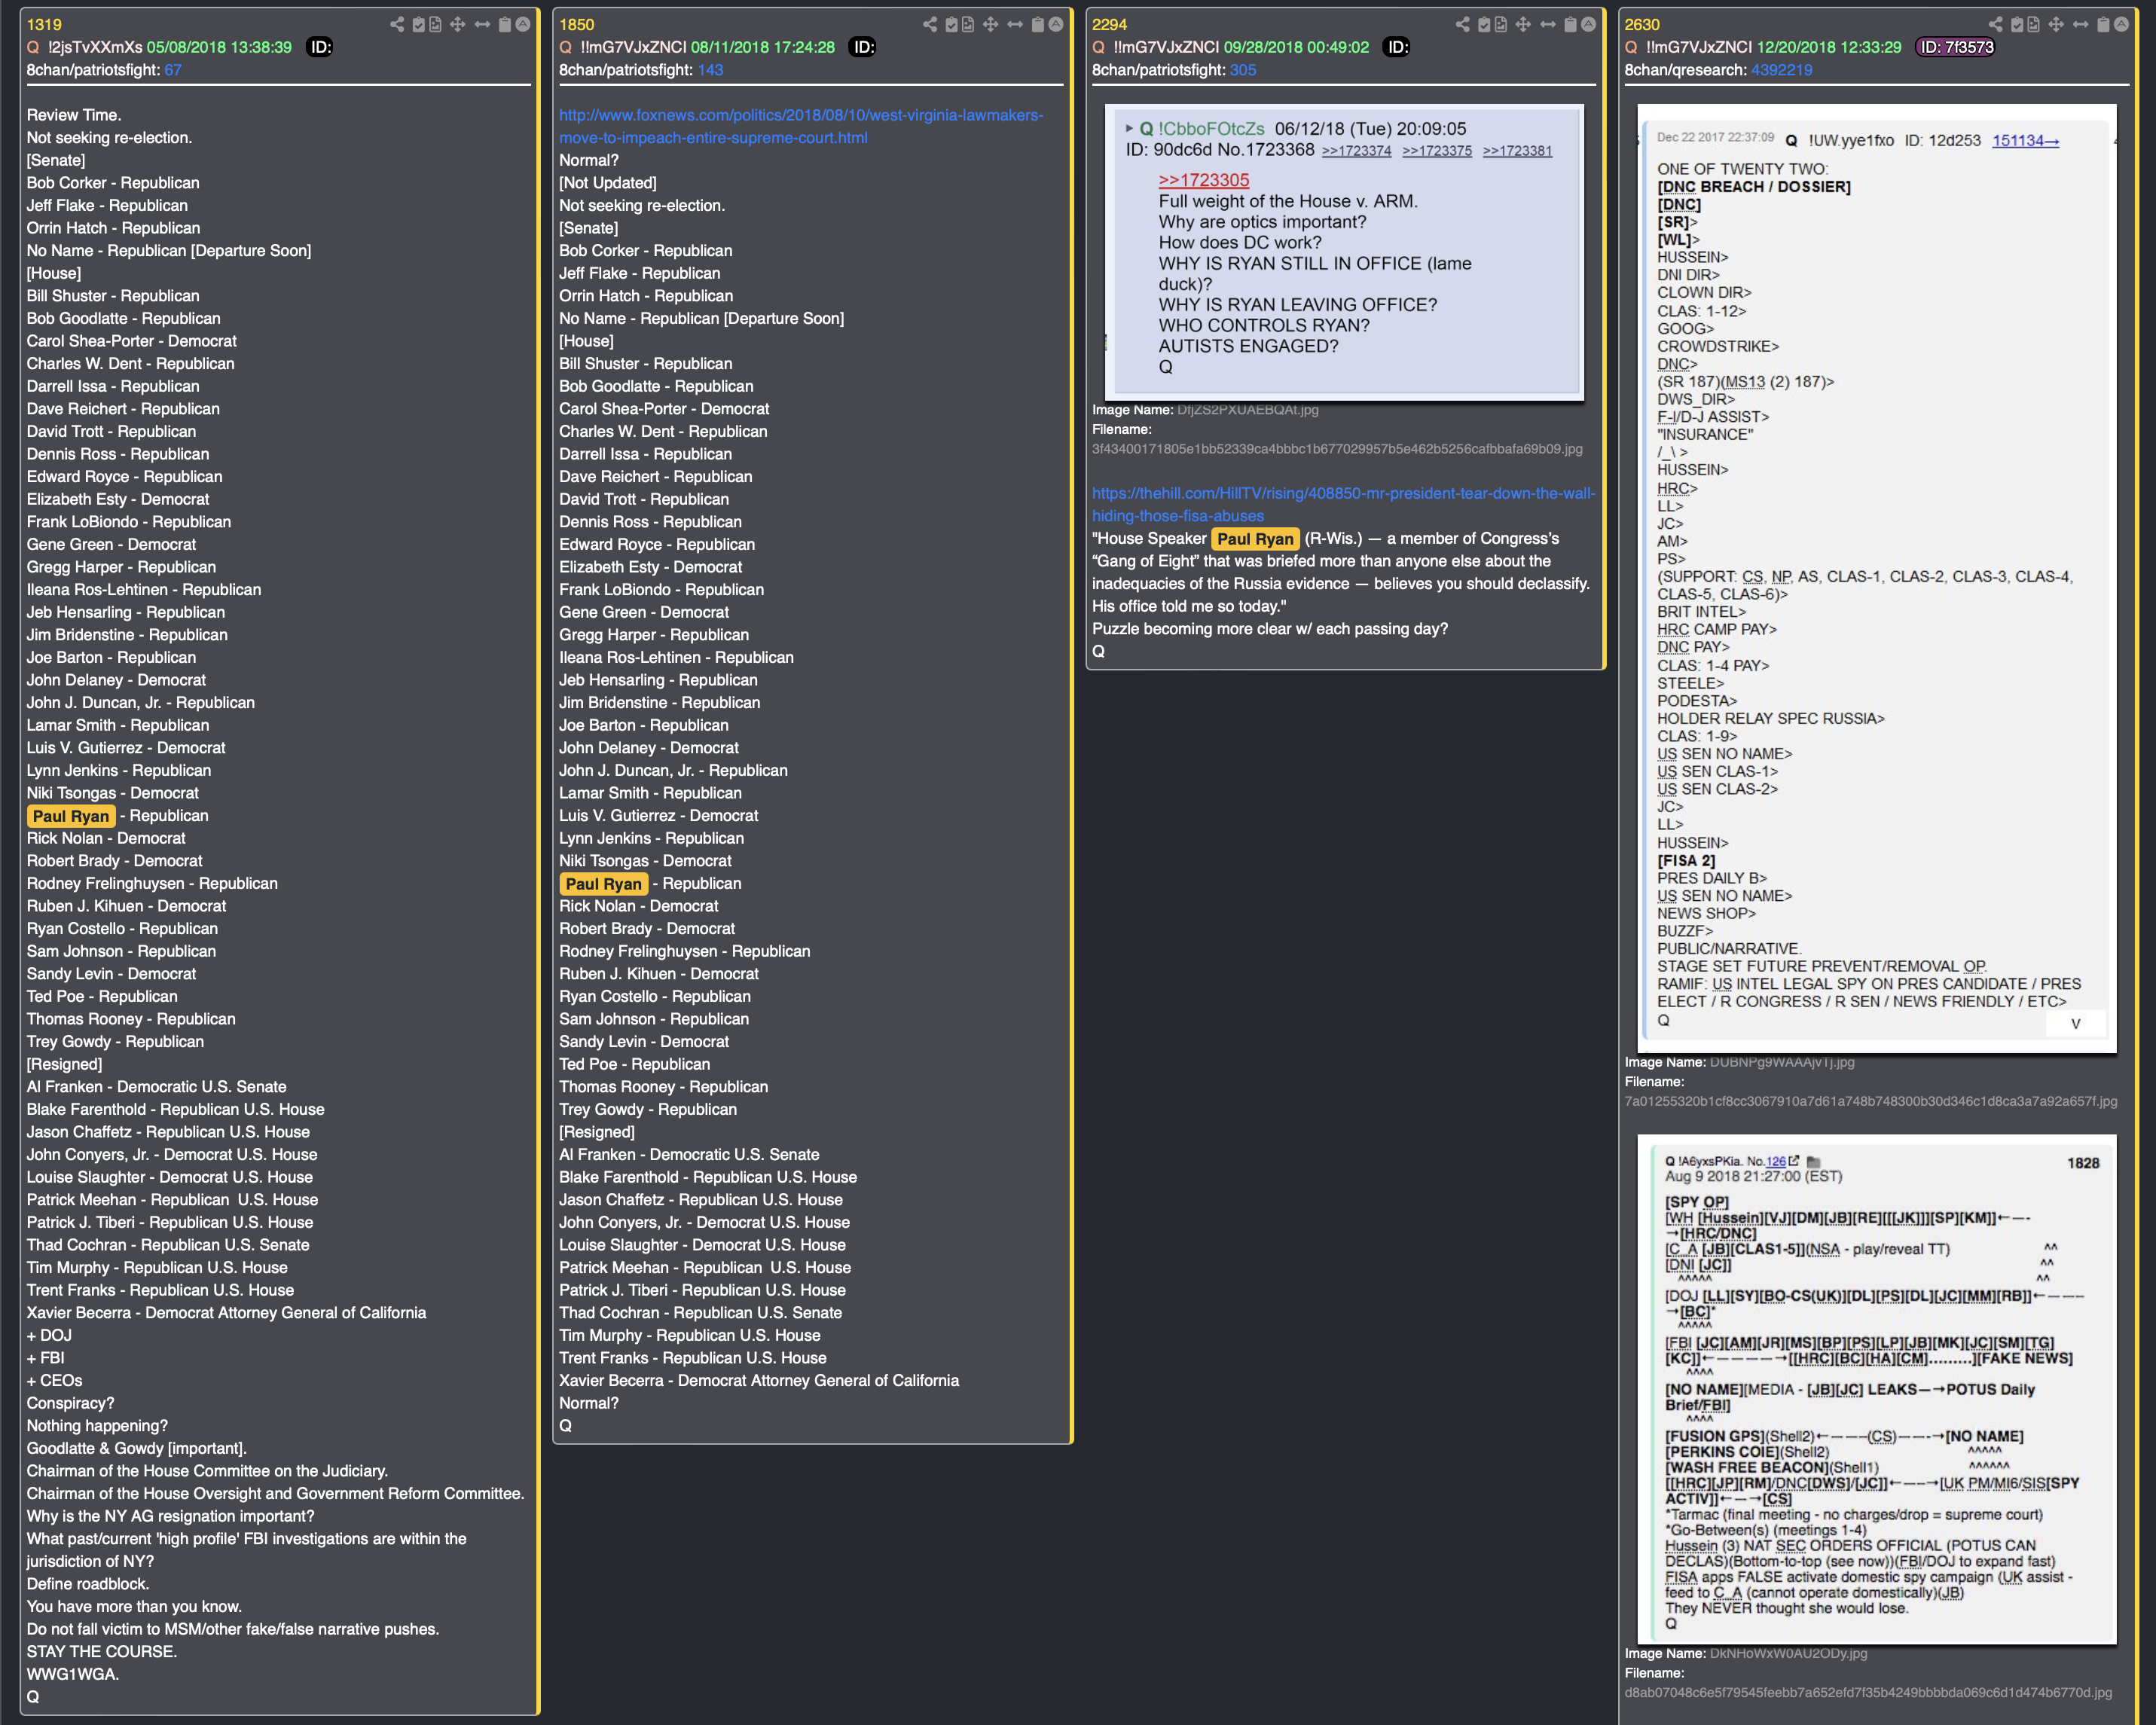Click the horizontal arrows icon on post 2294

1548,24
